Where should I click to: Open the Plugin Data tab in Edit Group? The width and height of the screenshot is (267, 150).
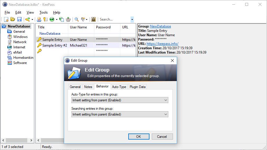tap(138, 87)
